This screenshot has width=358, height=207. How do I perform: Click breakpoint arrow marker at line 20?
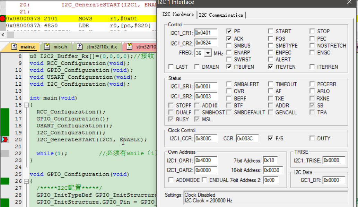point(5,139)
